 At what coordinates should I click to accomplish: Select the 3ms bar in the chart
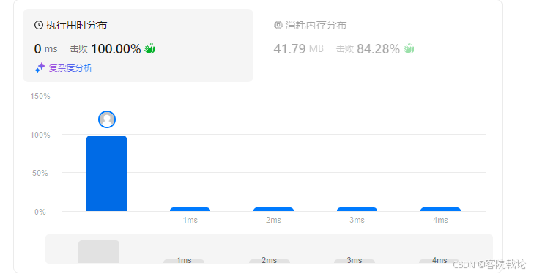(357, 210)
